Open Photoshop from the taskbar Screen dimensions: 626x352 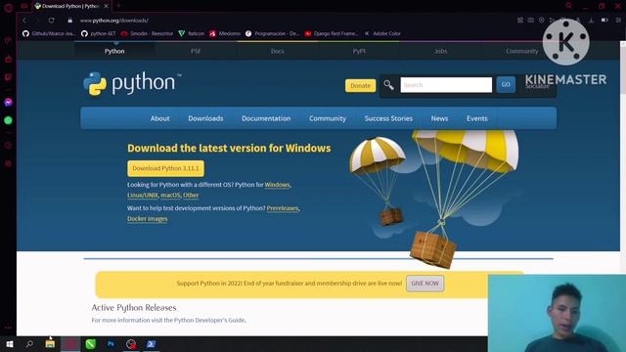(111, 344)
